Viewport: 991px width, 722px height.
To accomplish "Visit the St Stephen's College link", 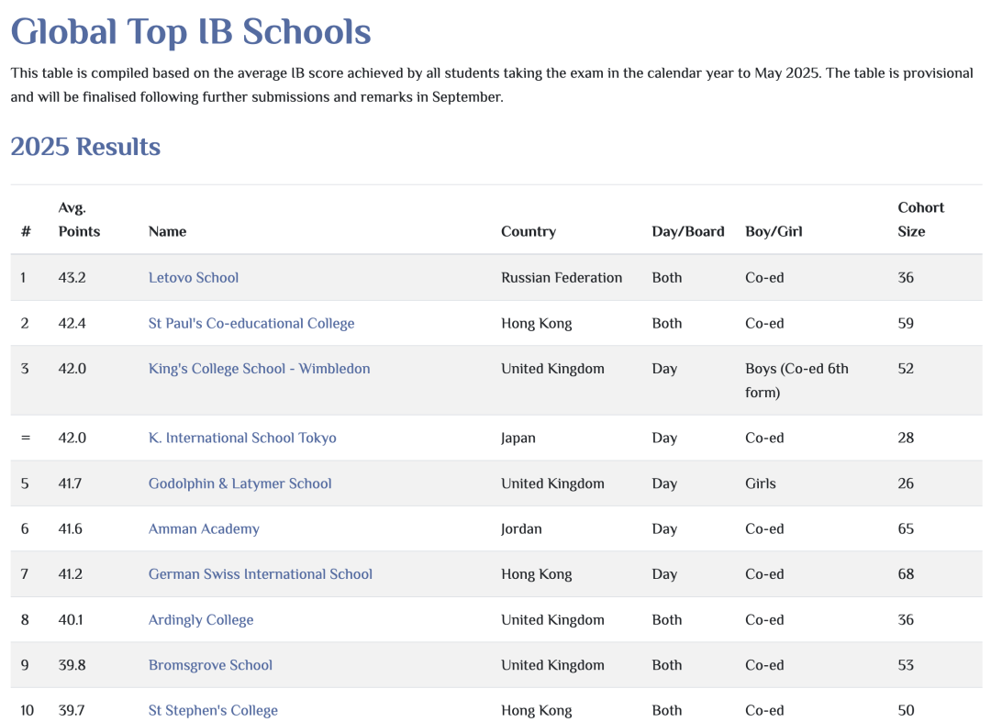I will tap(213, 711).
